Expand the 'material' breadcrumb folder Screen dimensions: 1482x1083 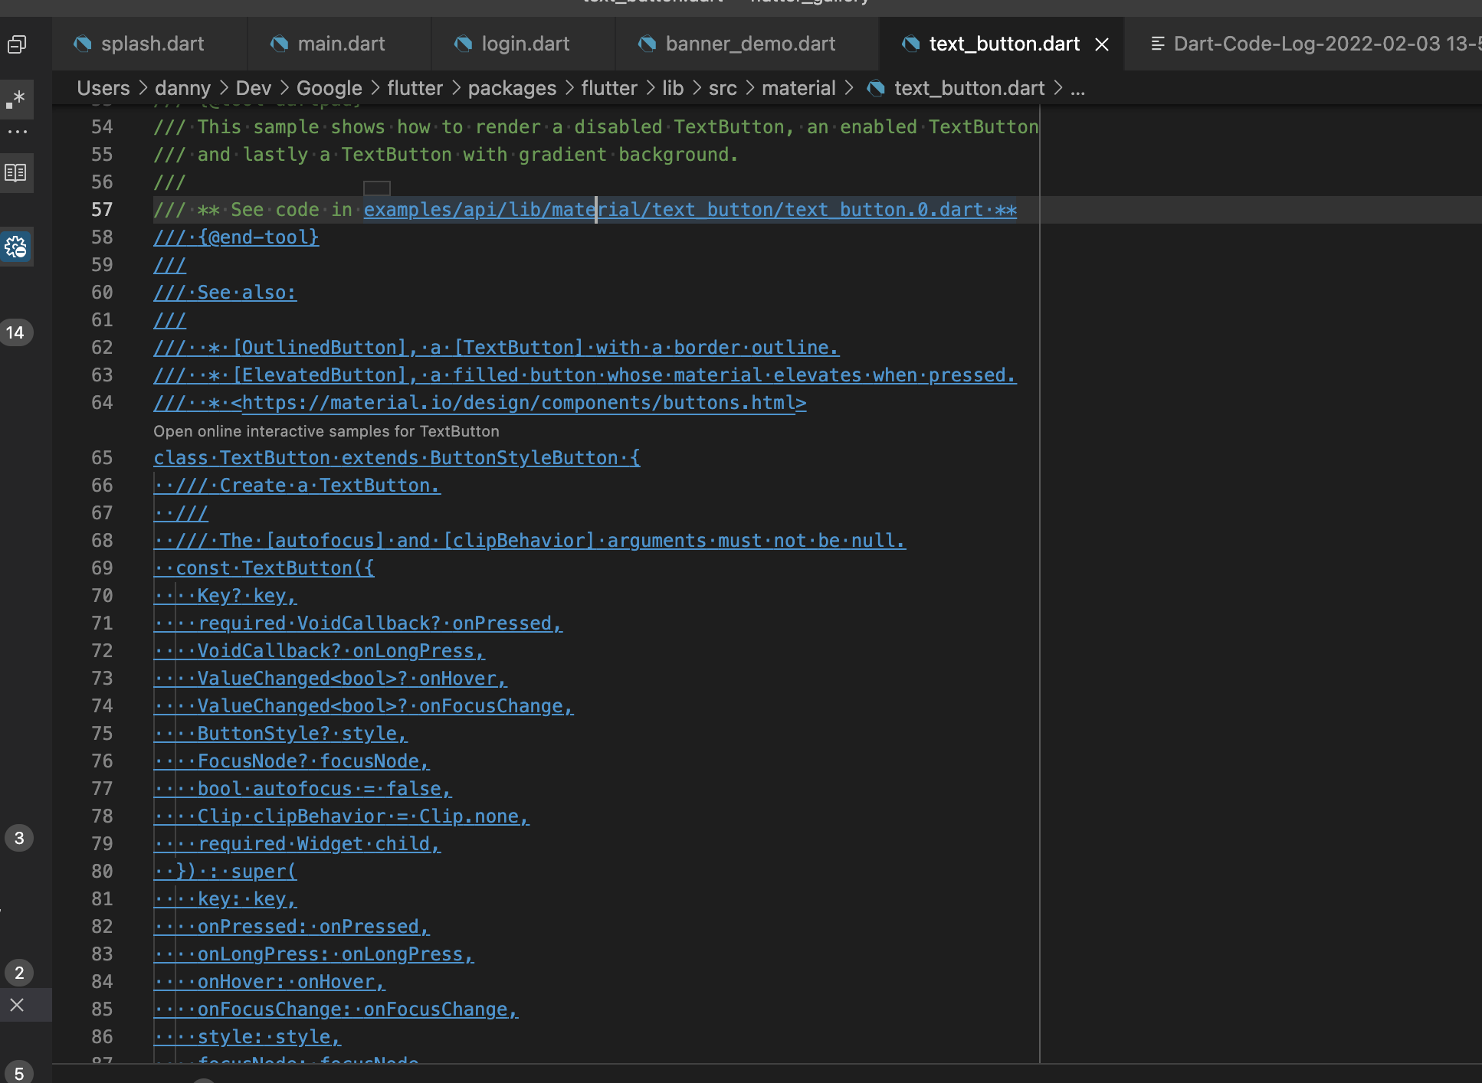coord(798,88)
